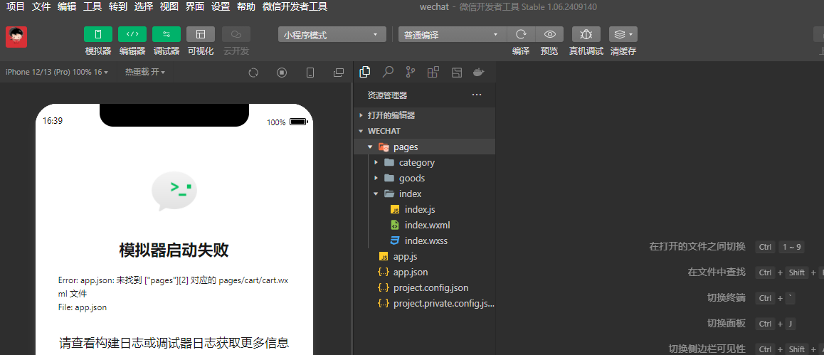This screenshot has height=355, width=824.
Task: Click the simulator stop icon
Action: point(282,73)
